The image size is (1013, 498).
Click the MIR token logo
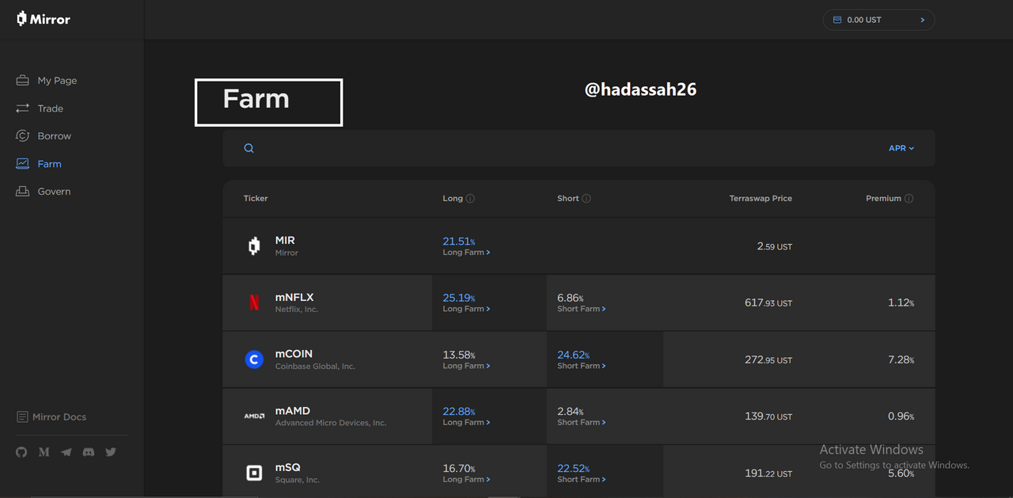click(x=254, y=246)
